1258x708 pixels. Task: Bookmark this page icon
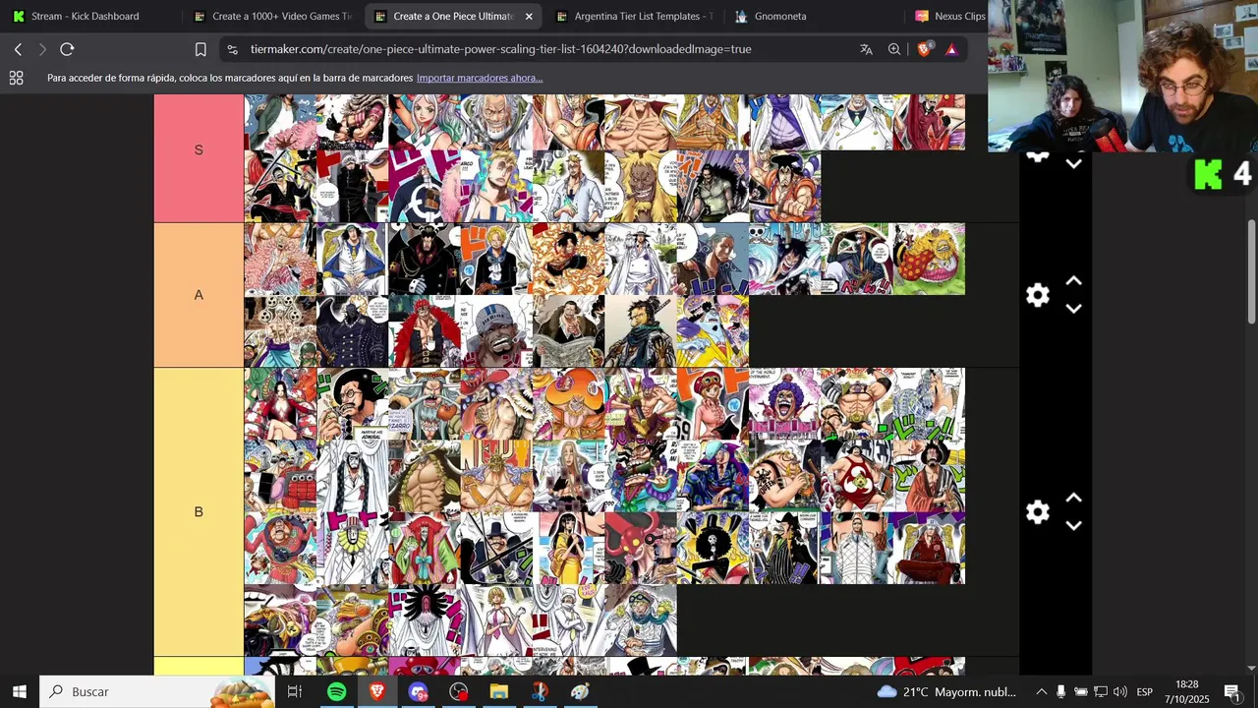pyautogui.click(x=200, y=49)
